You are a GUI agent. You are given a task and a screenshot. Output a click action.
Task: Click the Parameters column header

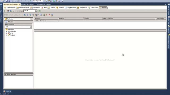(160, 19)
